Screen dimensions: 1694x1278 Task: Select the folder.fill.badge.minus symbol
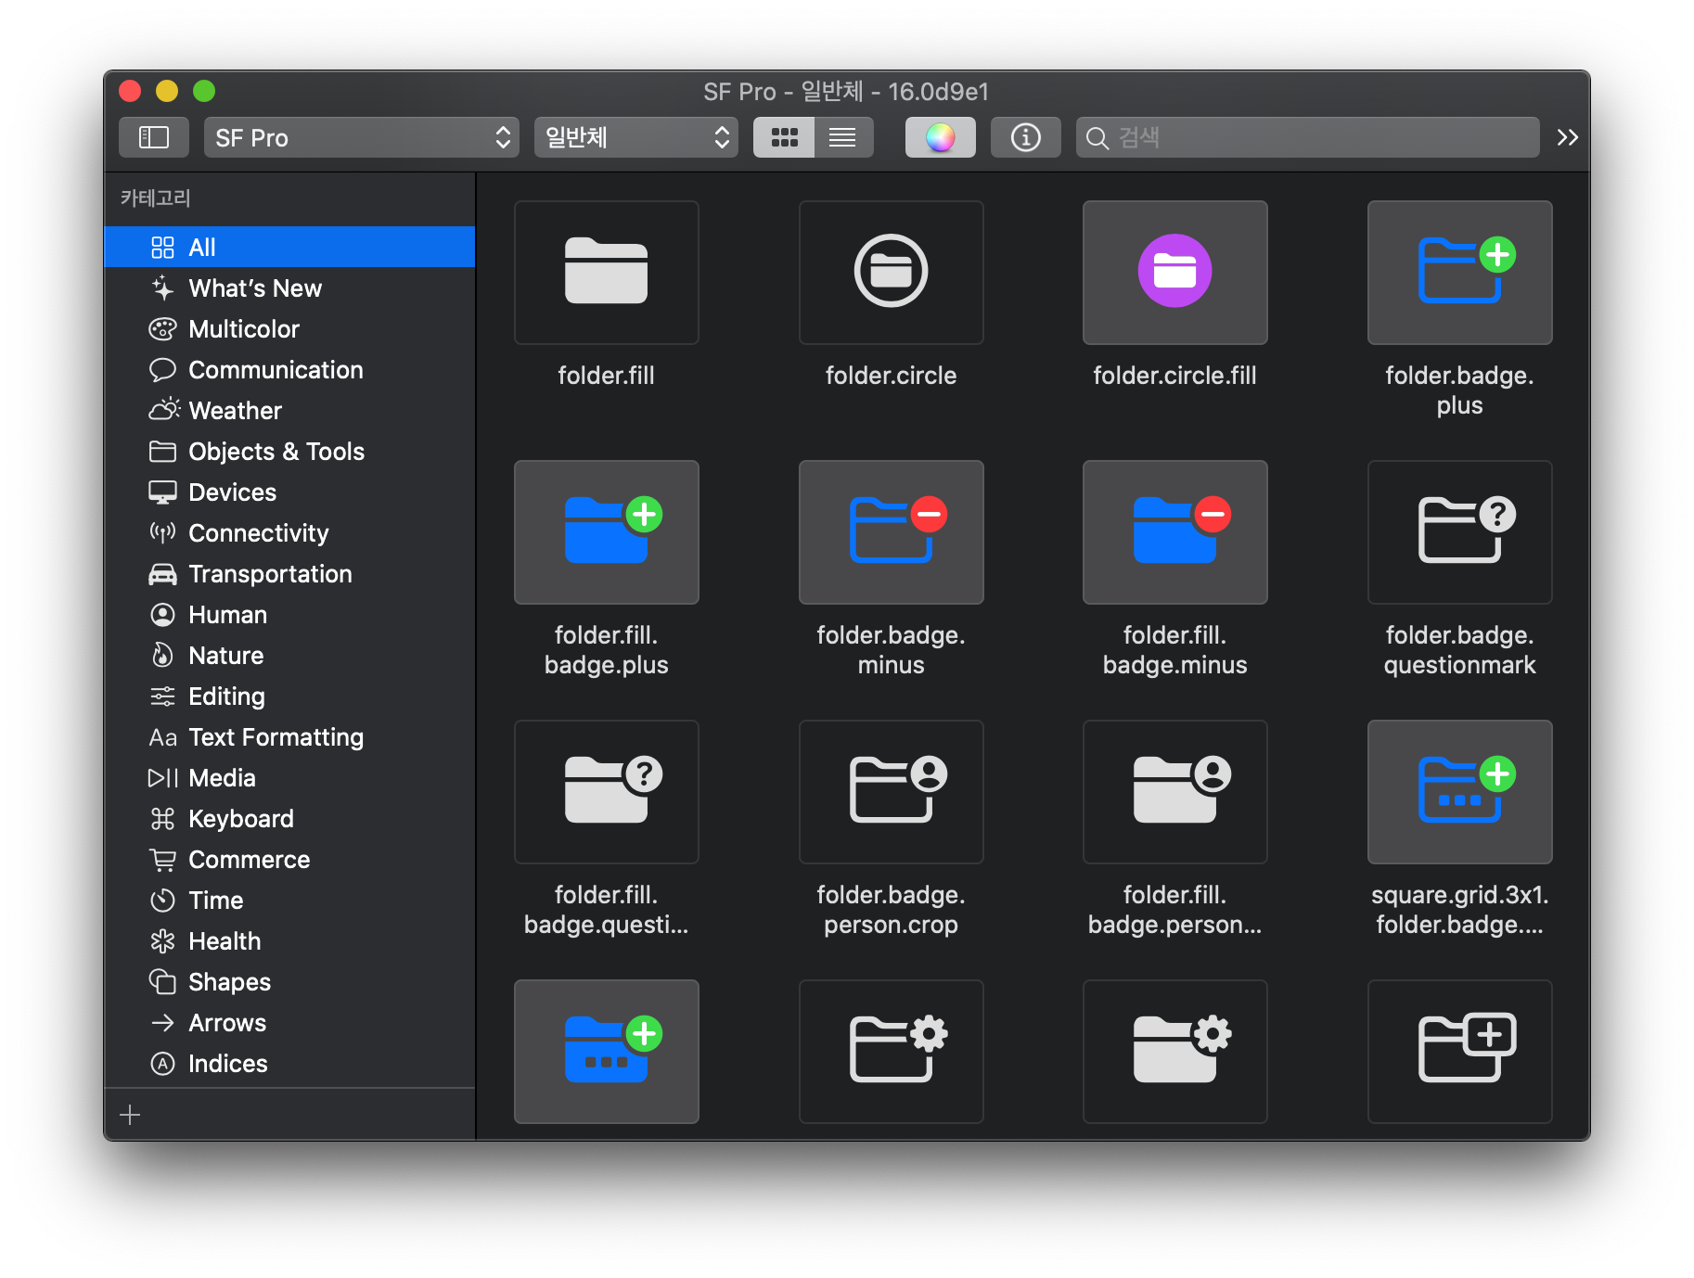pyautogui.click(x=1174, y=531)
